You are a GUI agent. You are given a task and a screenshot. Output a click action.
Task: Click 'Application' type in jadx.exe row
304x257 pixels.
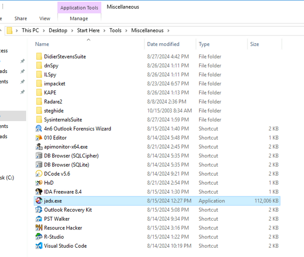[x=212, y=201]
